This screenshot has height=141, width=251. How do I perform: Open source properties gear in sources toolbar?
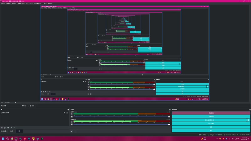pos(8,128)
